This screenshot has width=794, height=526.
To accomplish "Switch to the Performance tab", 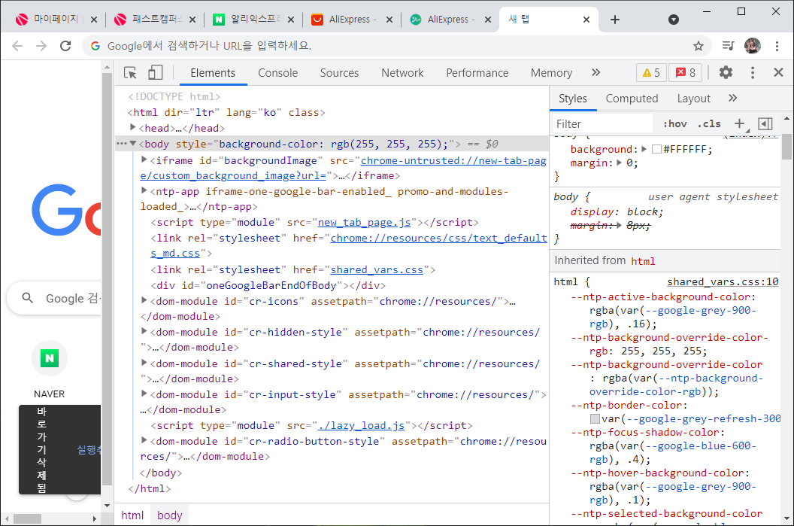I will tap(477, 73).
